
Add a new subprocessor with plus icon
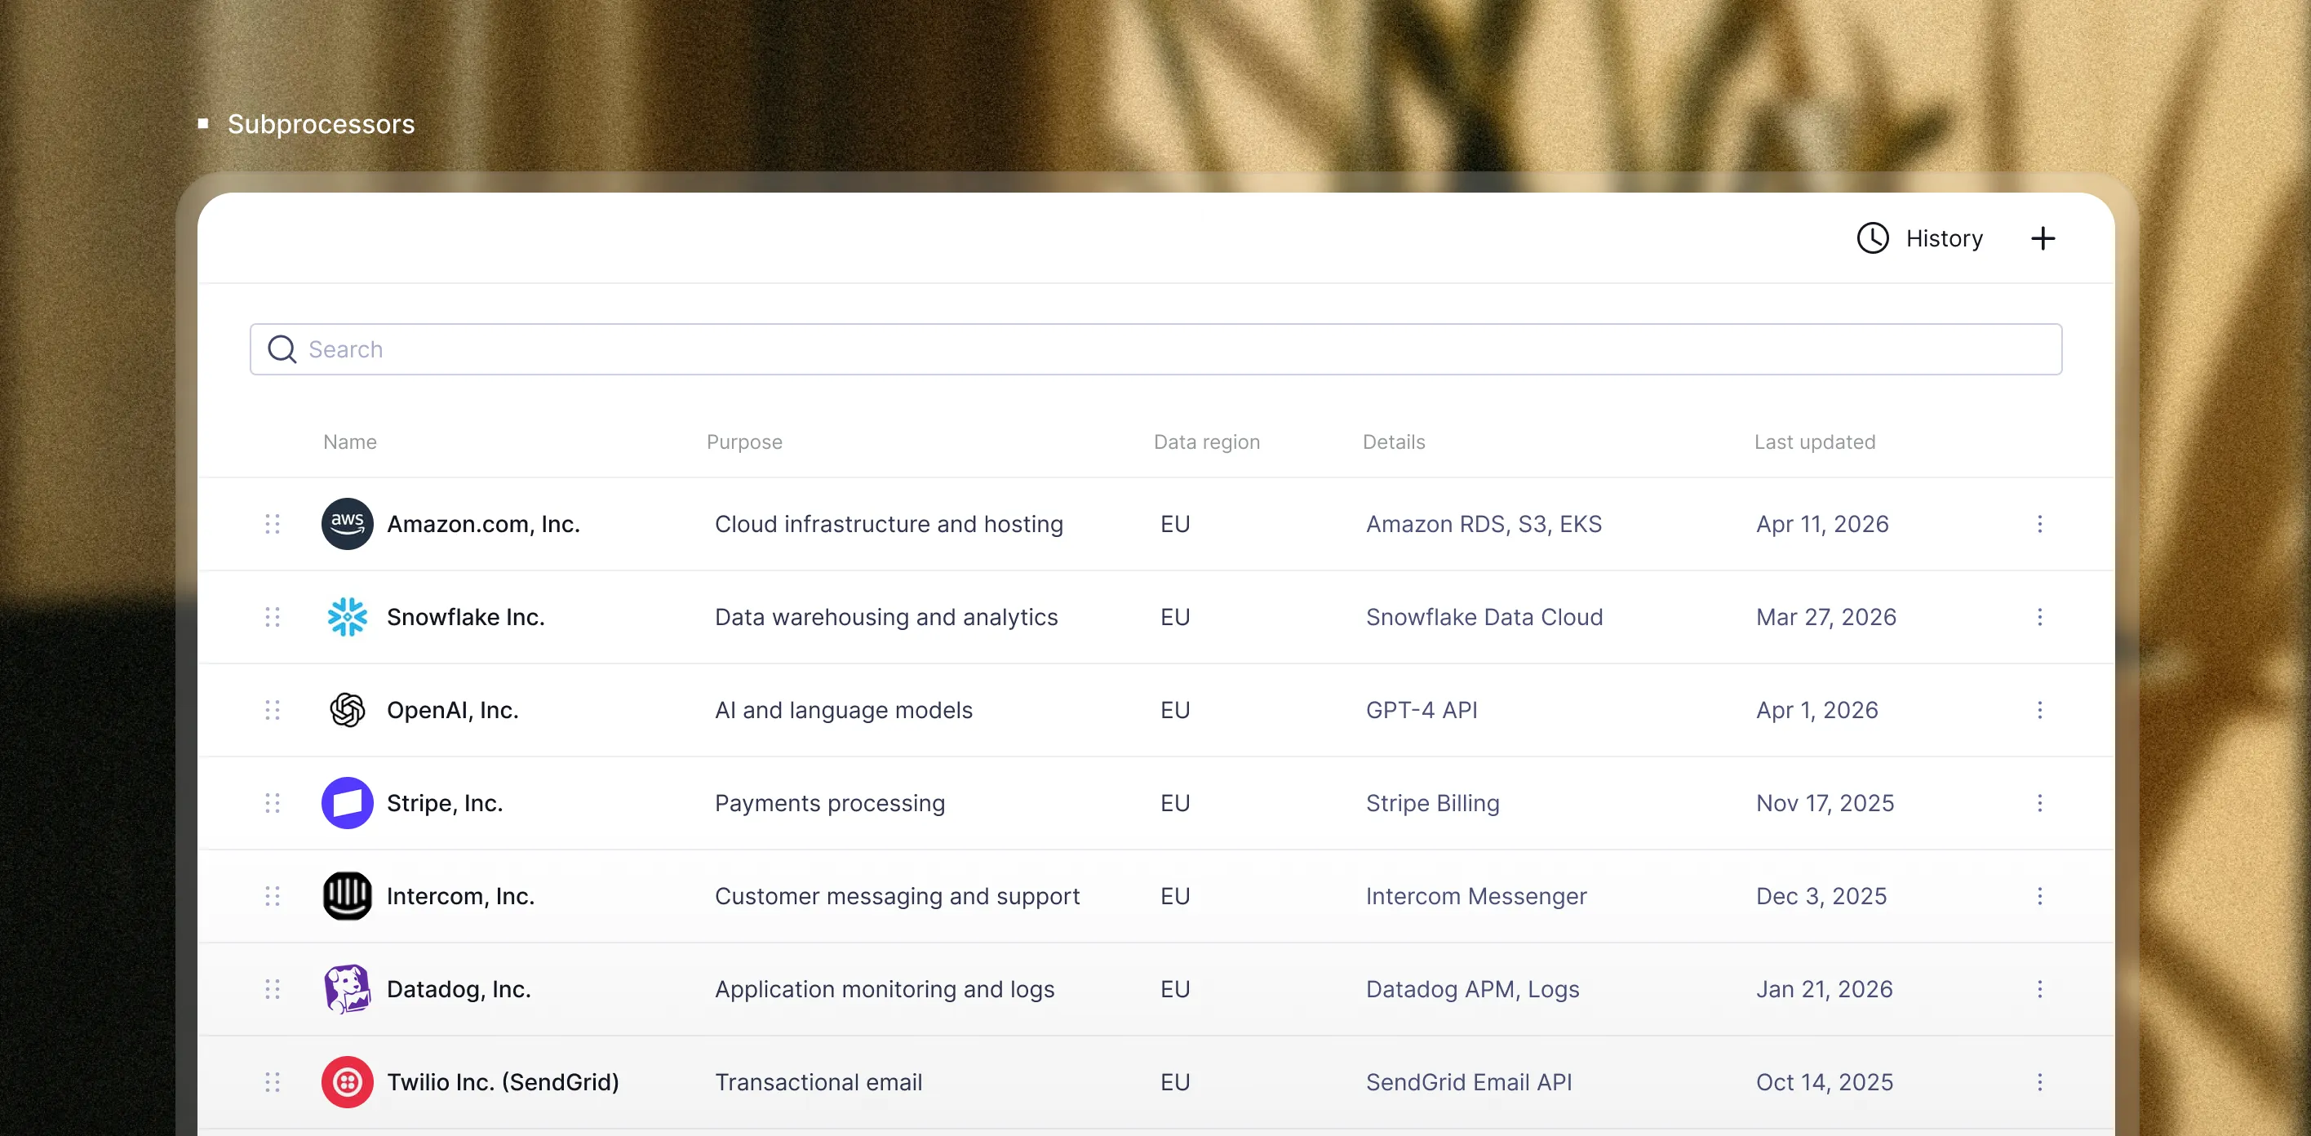(2043, 237)
